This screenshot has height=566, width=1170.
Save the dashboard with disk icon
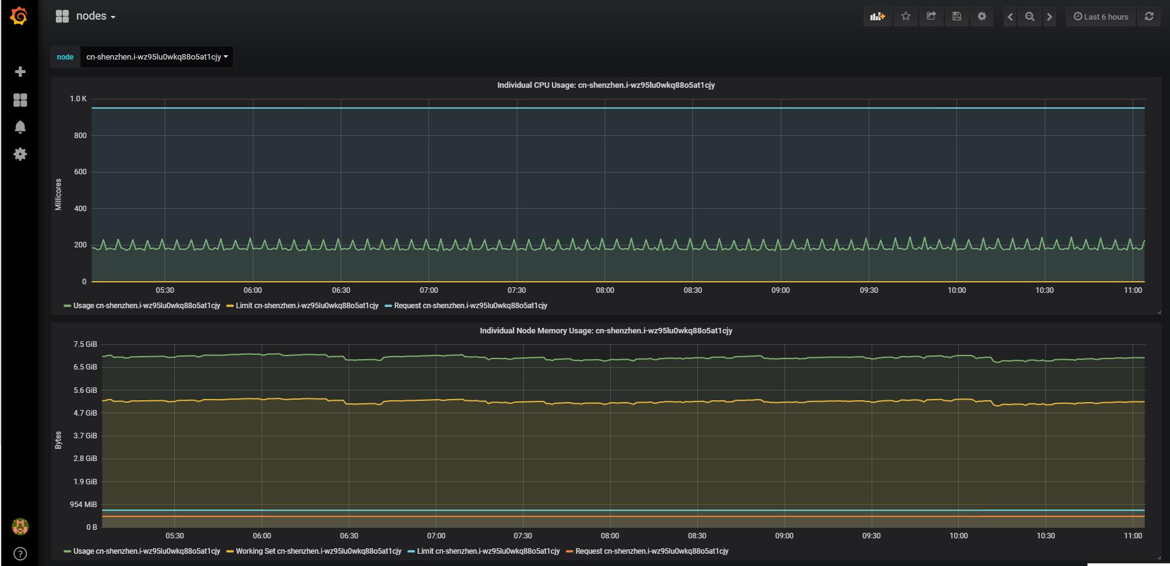956,17
